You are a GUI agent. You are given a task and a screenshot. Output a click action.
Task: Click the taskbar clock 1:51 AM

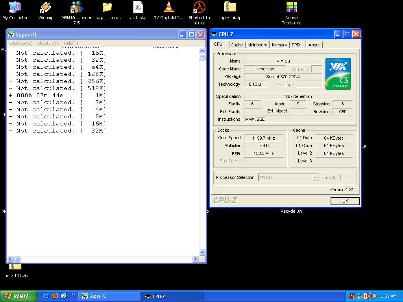point(388,296)
